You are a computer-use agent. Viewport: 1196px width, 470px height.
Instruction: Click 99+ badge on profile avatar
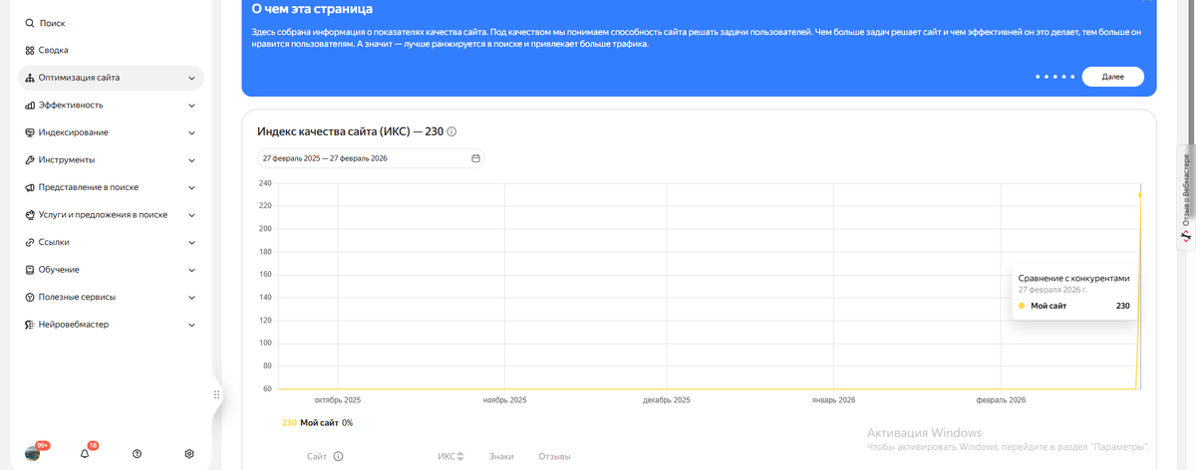click(x=43, y=445)
